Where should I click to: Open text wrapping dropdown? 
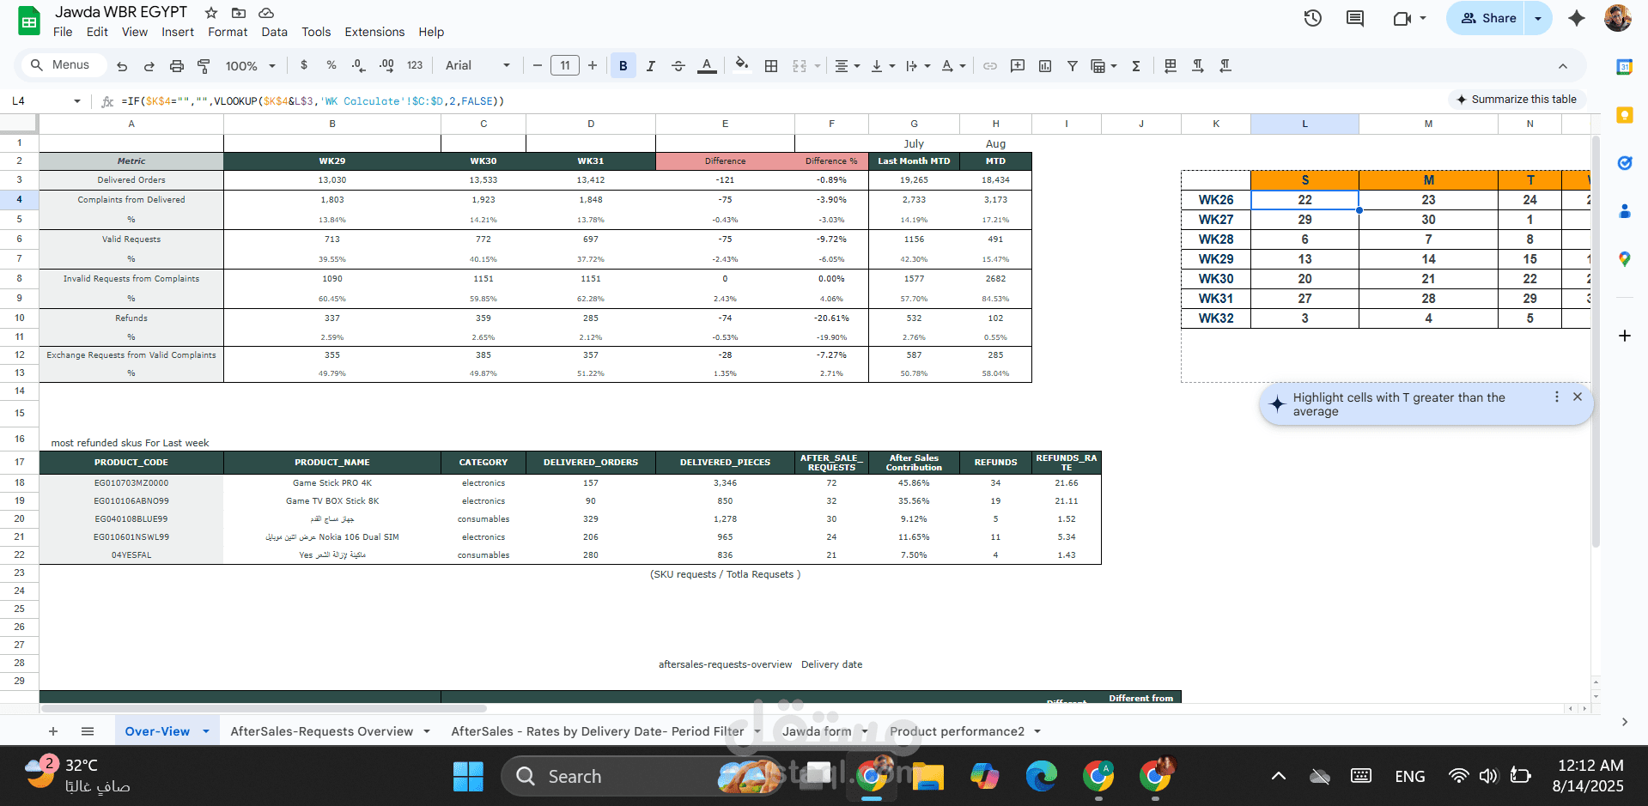[x=918, y=66]
